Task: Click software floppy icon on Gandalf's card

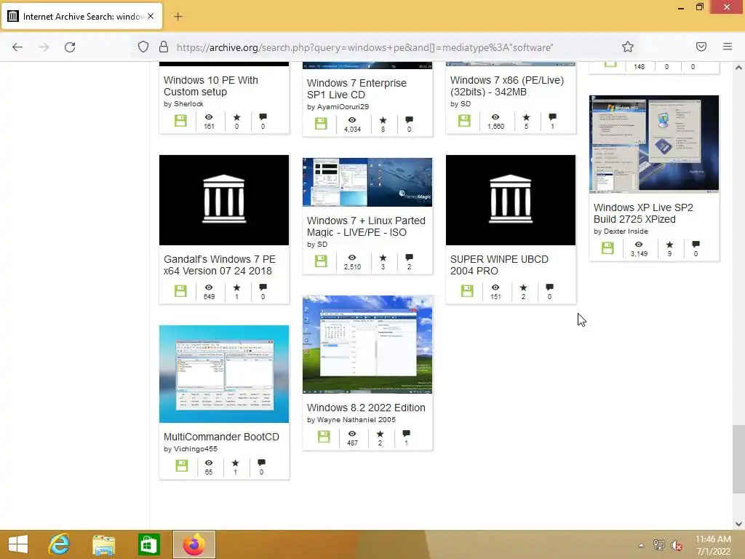Action: (180, 291)
